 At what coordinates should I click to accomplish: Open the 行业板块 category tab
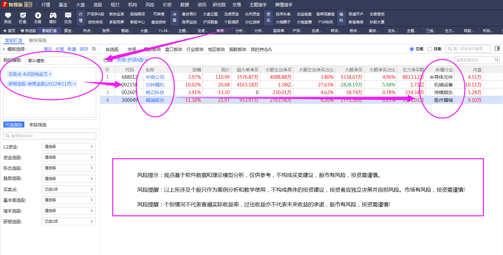tap(195, 49)
